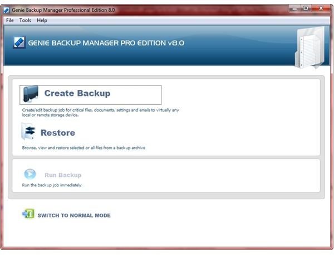Click the disabled Run Backup label
334x255 pixels.
(63, 175)
